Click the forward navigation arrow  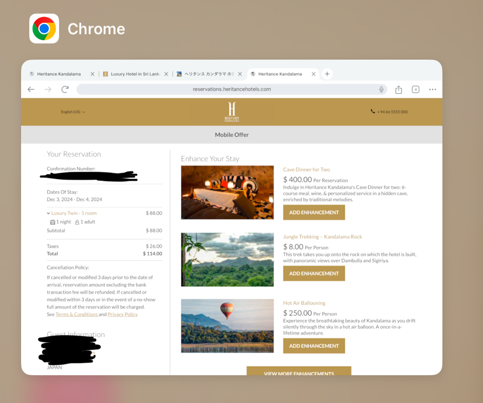[x=48, y=89]
